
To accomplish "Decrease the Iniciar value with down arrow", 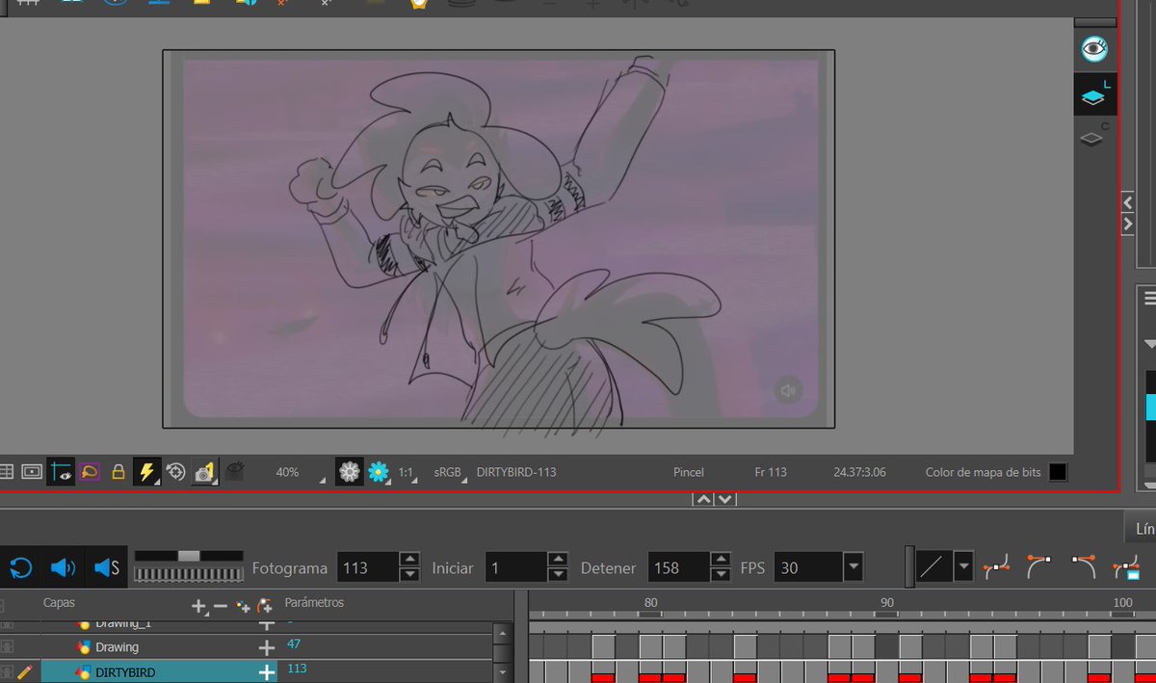I will pyautogui.click(x=558, y=575).
